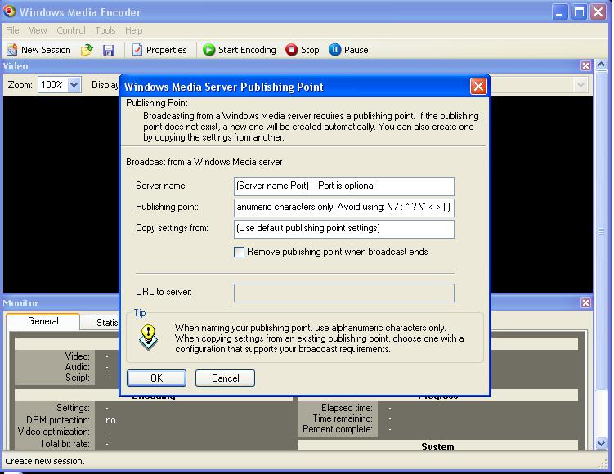This screenshot has width=614, height=474.
Task: Click the Server name input field
Action: (344, 186)
